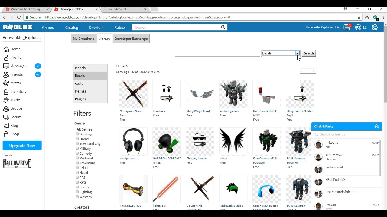The width and height of the screenshot is (387, 217).
Task: Open the Forum icon in the sidebar
Action: [x=6, y=117]
